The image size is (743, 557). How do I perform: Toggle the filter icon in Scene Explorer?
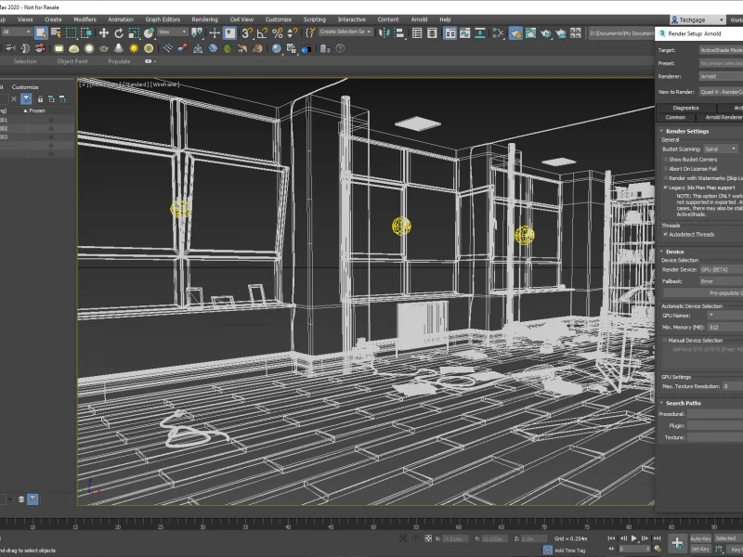pyautogui.click(x=27, y=99)
